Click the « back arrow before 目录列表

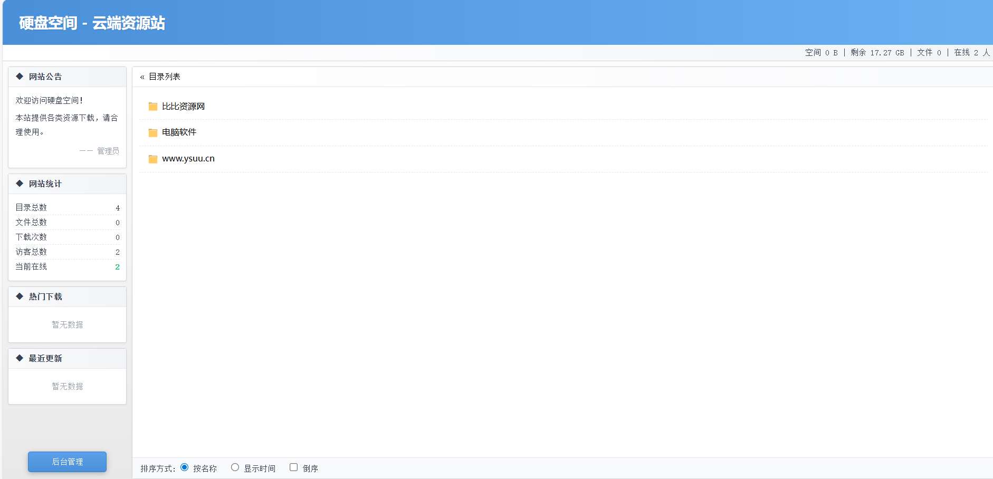point(142,77)
